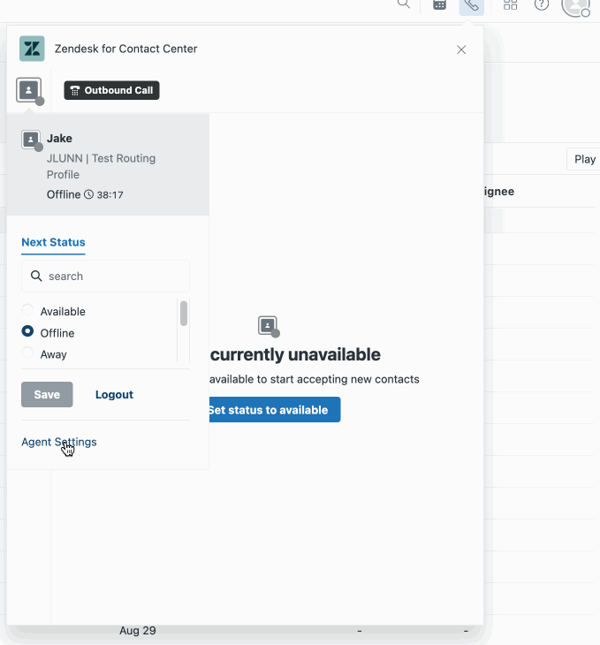
Task: Click 'JLUNN | Test Routing Profile' text
Action: pos(101,166)
